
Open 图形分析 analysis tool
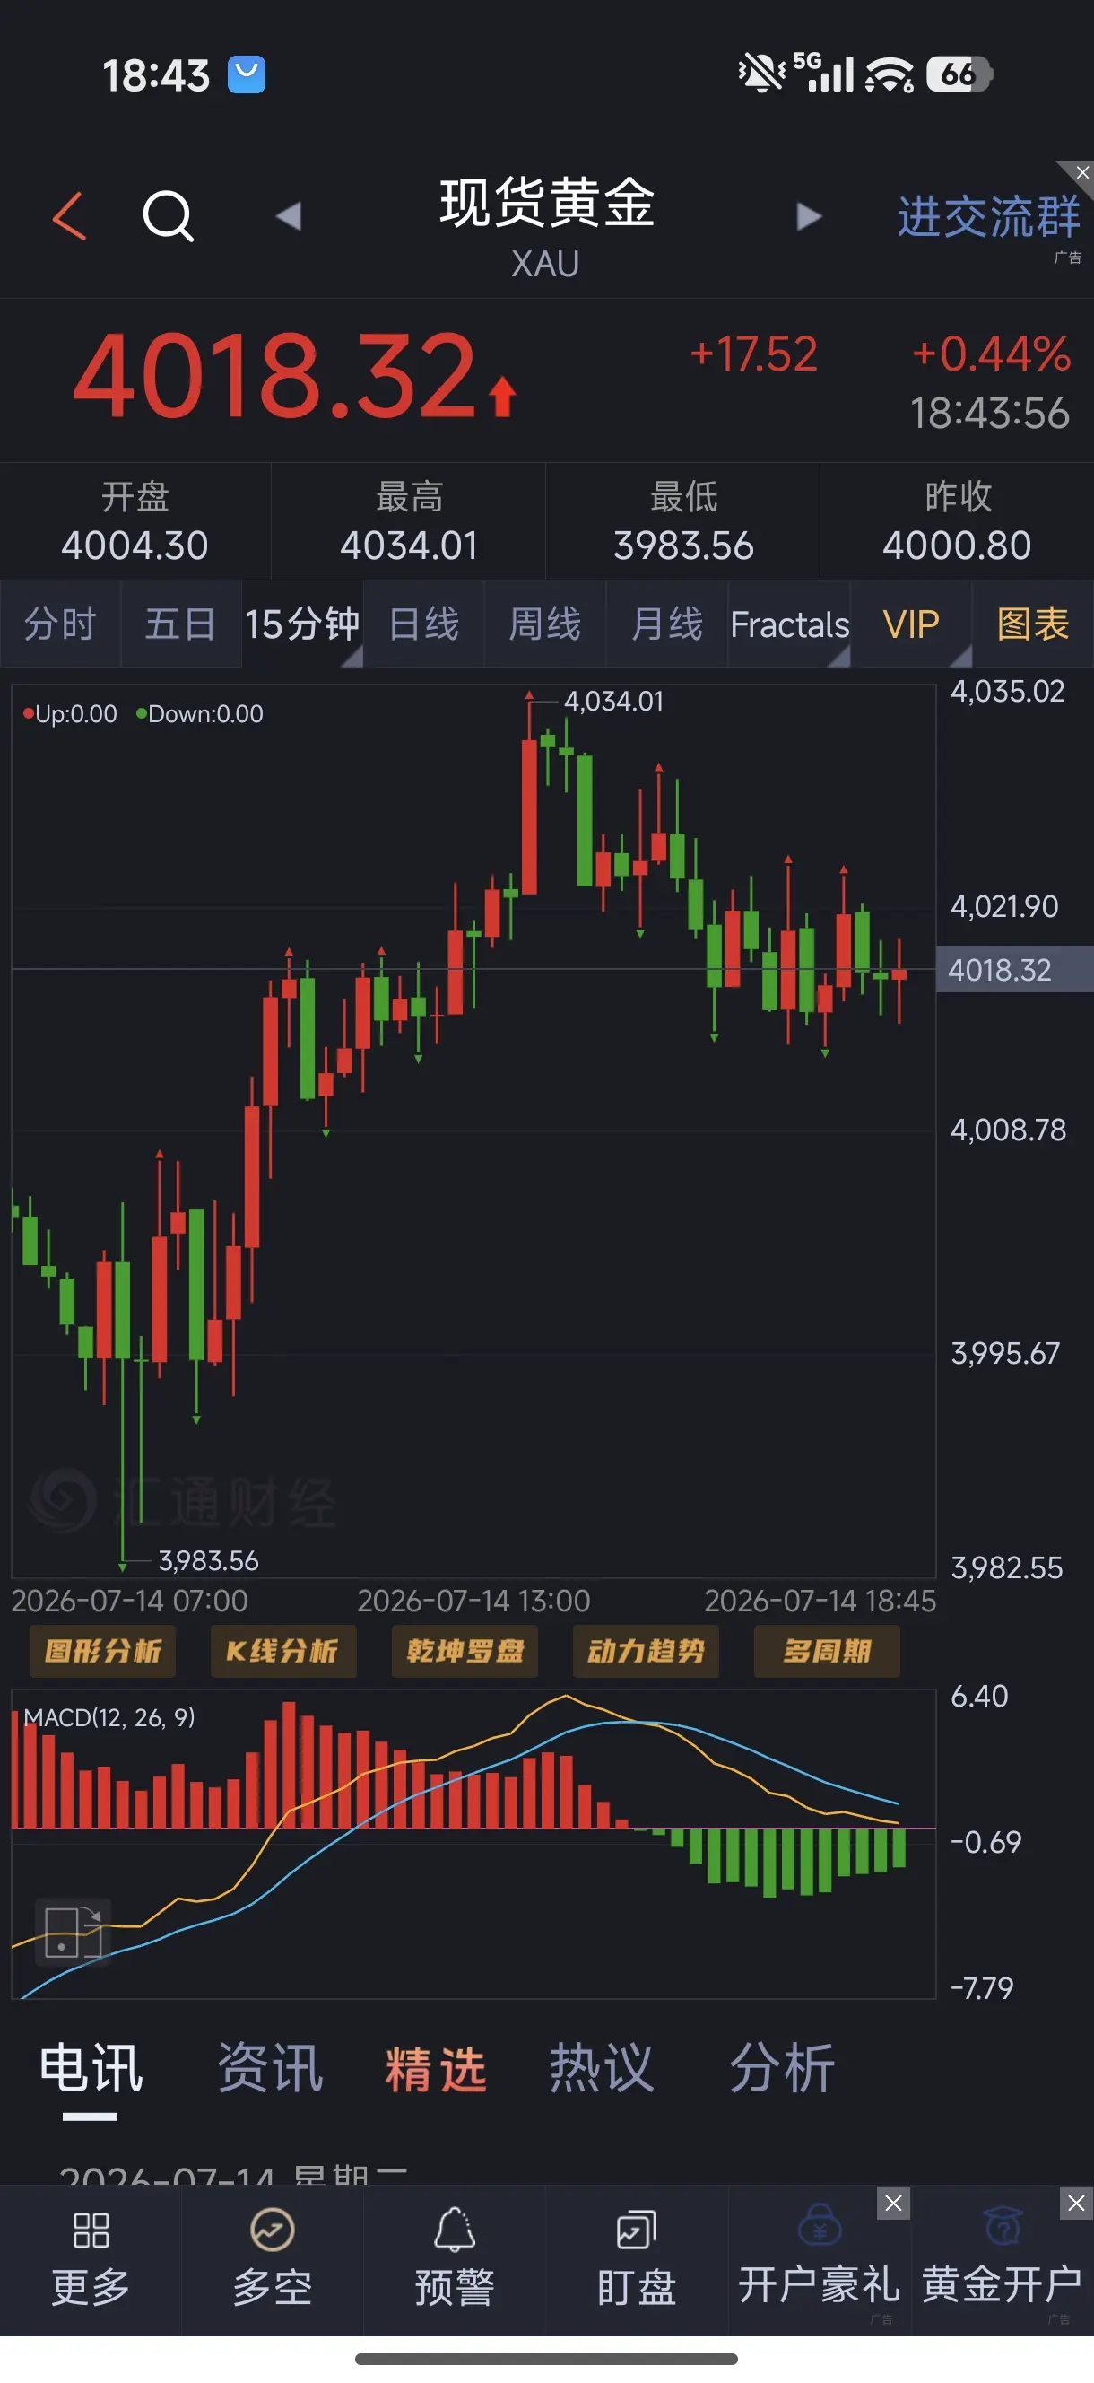[102, 1651]
